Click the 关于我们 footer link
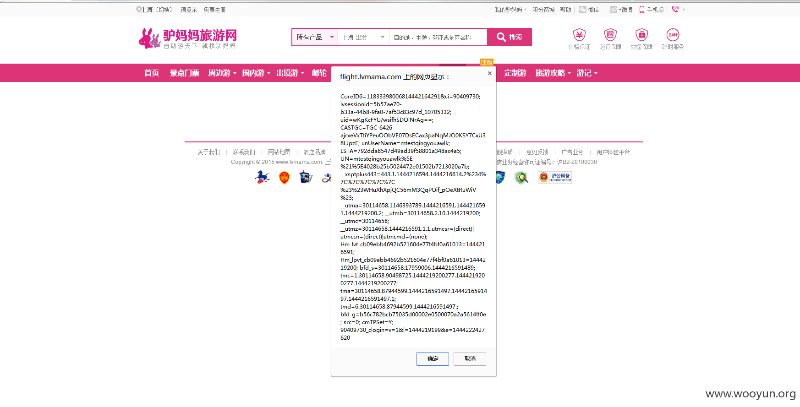800x407 pixels. coord(208,152)
